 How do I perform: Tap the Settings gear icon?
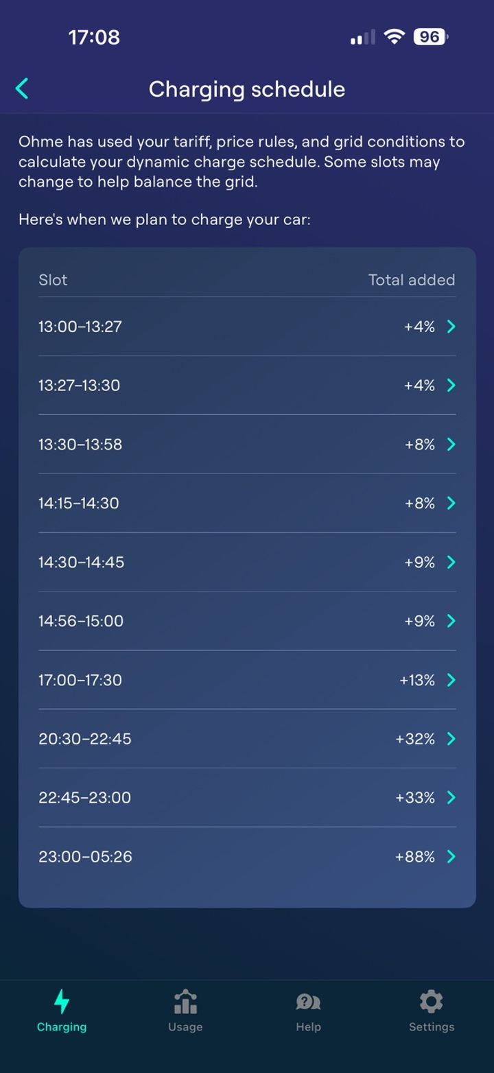pos(432,1002)
